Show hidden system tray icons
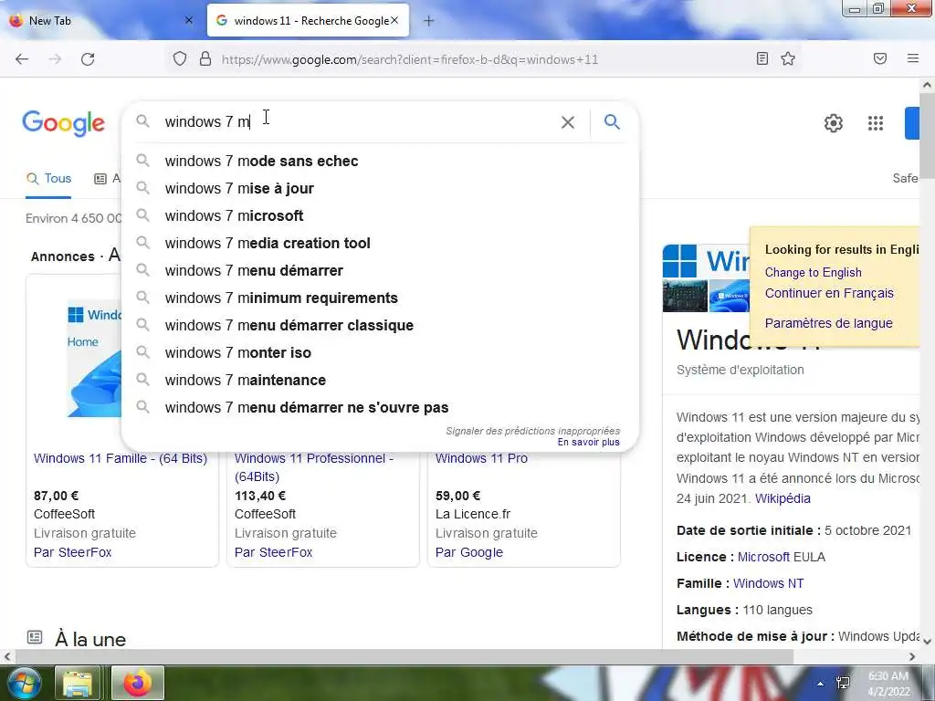The height and width of the screenshot is (701, 935). [x=821, y=684]
